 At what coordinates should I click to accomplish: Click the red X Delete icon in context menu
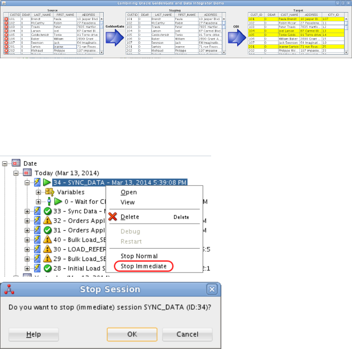click(113, 217)
